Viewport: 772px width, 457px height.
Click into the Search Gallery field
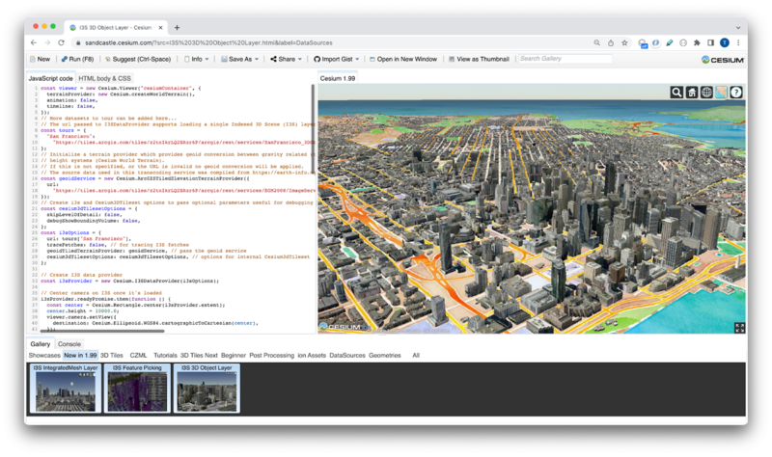[x=565, y=59]
